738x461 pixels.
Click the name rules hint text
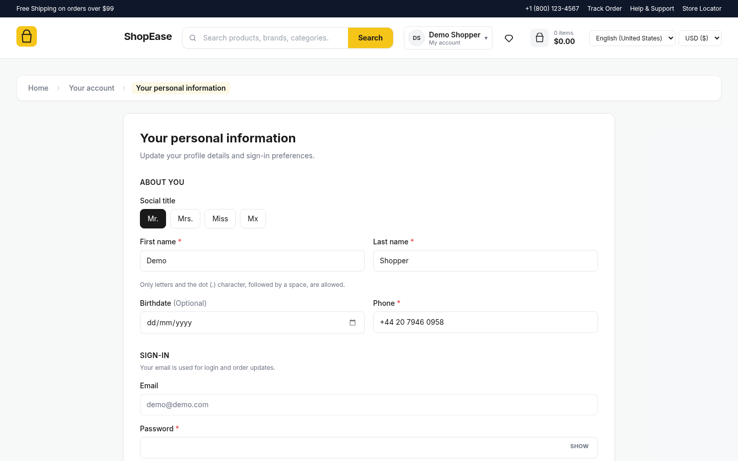[242, 285]
